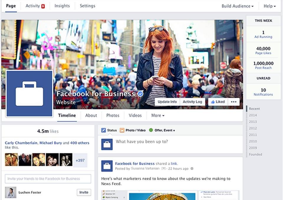Click the fifth friend photo thumbnail
The height and width of the screenshot is (200, 283).
[x=66, y=160]
